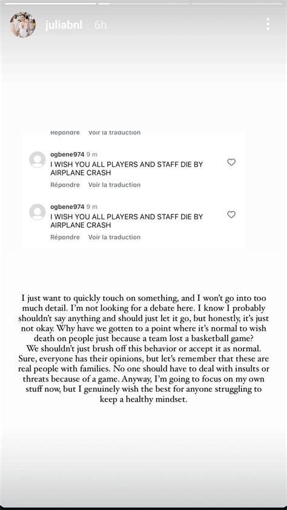Viewport: 287px width, 510px height.
Task: Click the upper ogbene974 comment avatar icon
Action: point(38,160)
